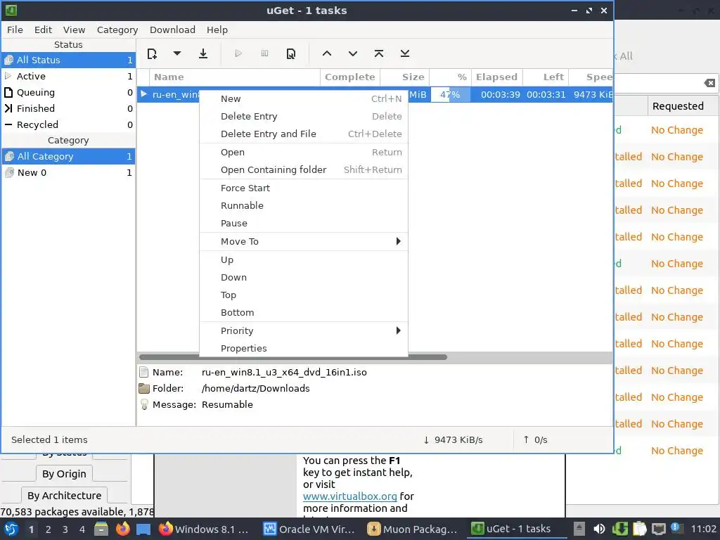The image size is (720, 540).
Task: Select All Category in sidebar
Action: [68, 156]
